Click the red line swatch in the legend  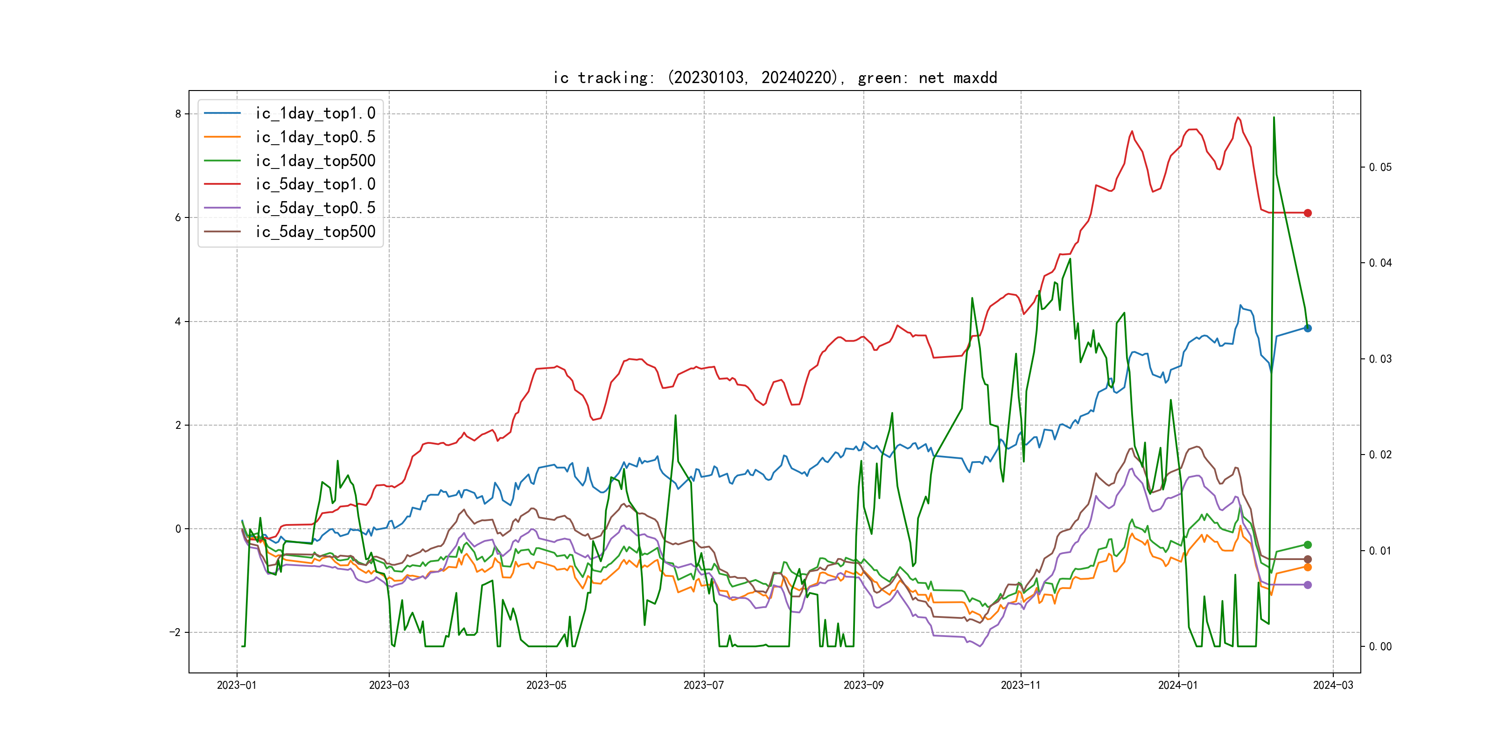(x=223, y=184)
